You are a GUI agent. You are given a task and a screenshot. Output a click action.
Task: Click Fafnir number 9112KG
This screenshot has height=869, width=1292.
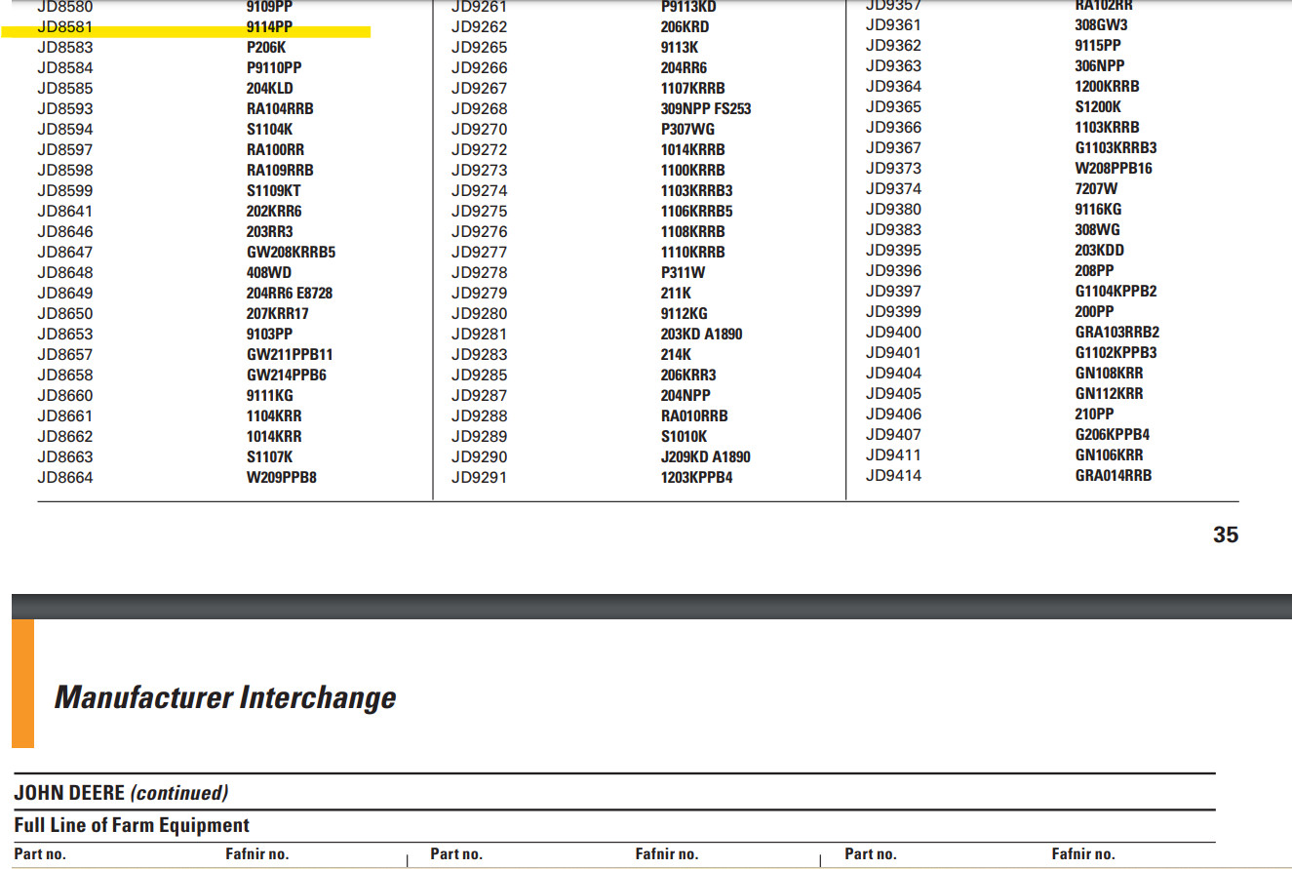pyautogui.click(x=684, y=314)
